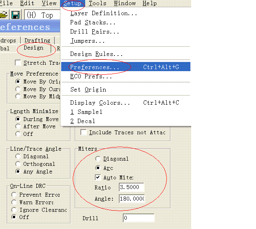Image resolution: width=256 pixels, height=229 pixels.
Task: Select Diagonal Line/Trace Angle option
Action: click(x=18, y=156)
